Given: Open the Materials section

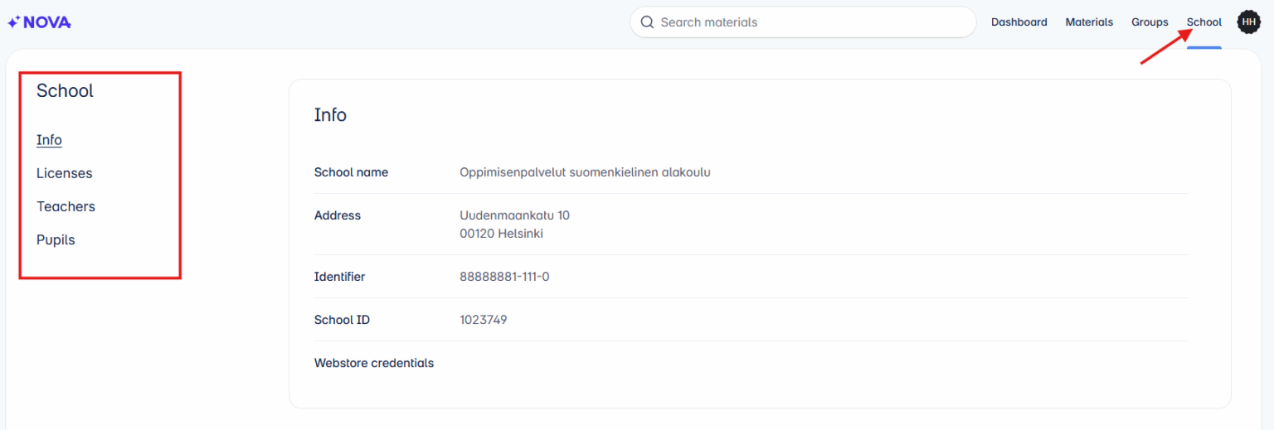Looking at the screenshot, I should (x=1089, y=22).
